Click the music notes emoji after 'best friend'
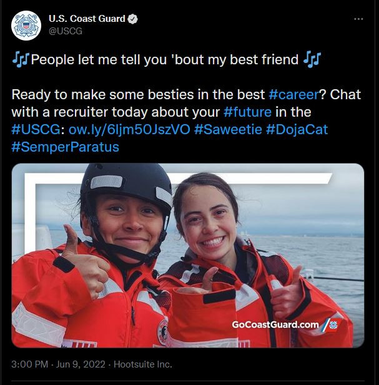The height and width of the screenshot is (385, 379). click(311, 61)
